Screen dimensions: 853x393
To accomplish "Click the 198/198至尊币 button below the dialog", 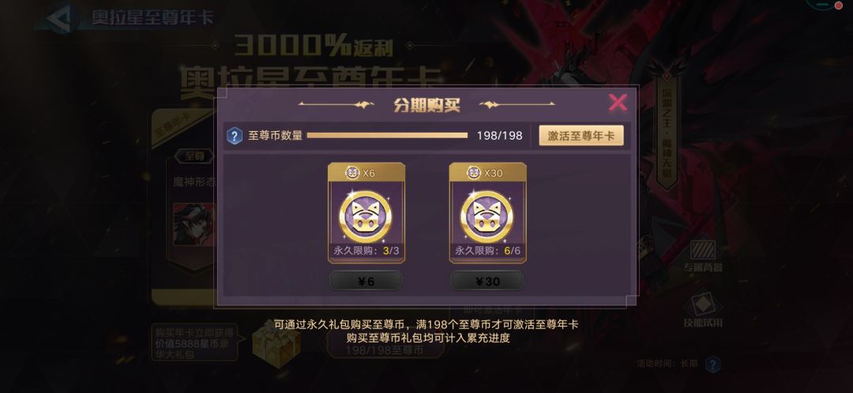I will point(385,350).
